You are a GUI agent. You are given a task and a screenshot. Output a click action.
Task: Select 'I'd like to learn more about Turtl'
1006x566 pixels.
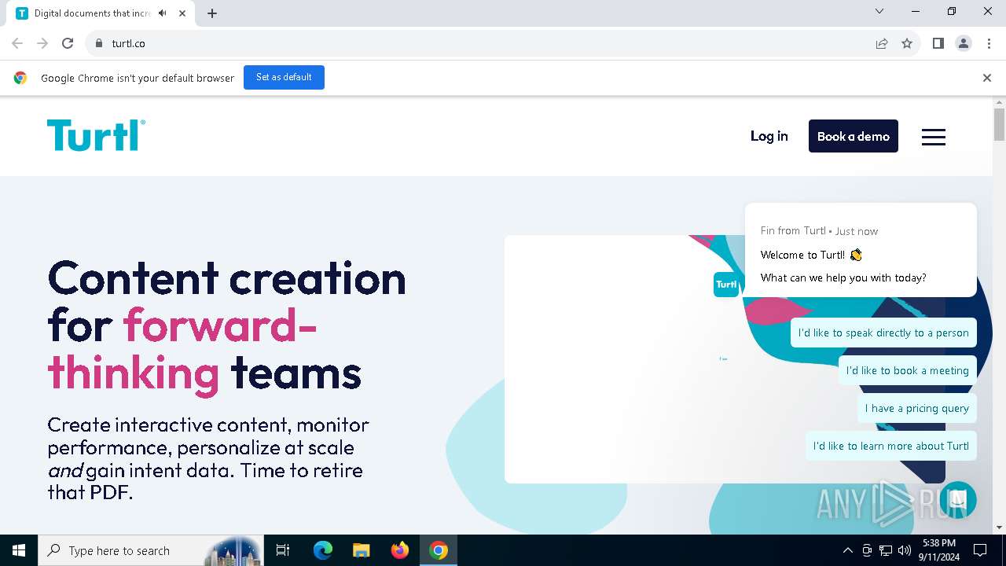pos(890,446)
